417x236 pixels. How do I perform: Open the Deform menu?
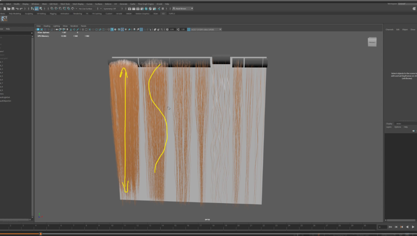click(108, 4)
